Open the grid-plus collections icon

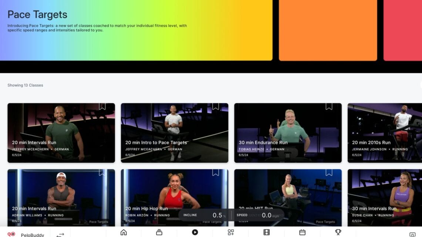tap(231, 232)
